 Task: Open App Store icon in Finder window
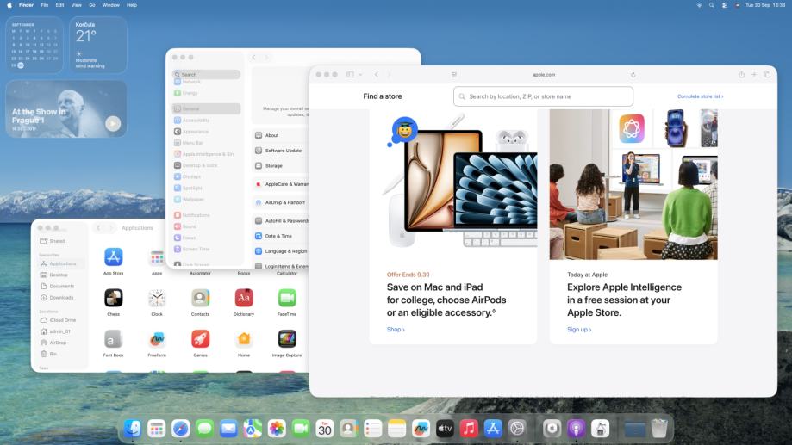113,256
